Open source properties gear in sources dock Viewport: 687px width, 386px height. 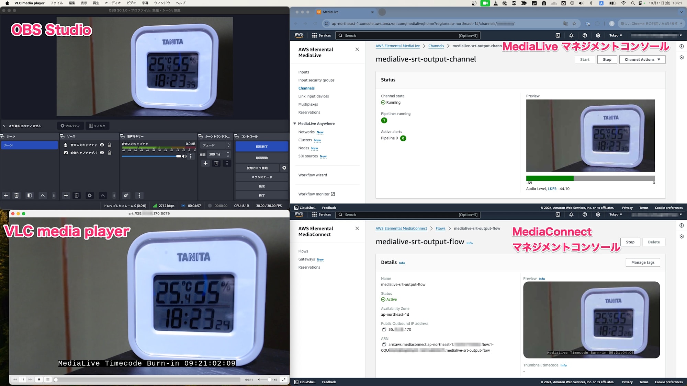(90, 196)
